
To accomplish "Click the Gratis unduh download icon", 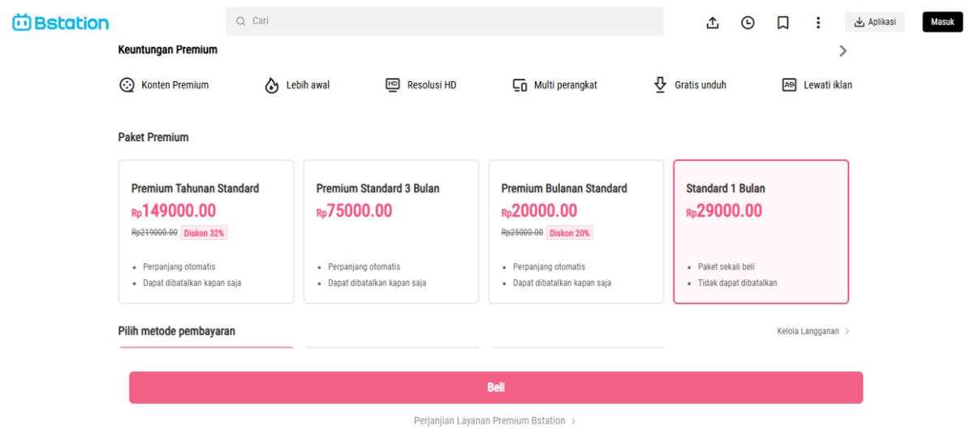I will (x=660, y=84).
